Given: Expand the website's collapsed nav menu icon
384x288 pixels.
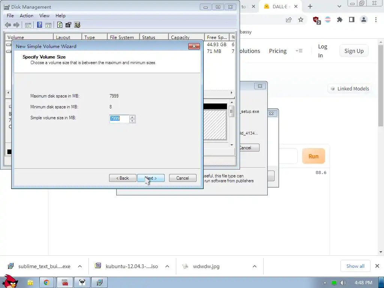Looking at the screenshot, I should [x=299, y=51].
